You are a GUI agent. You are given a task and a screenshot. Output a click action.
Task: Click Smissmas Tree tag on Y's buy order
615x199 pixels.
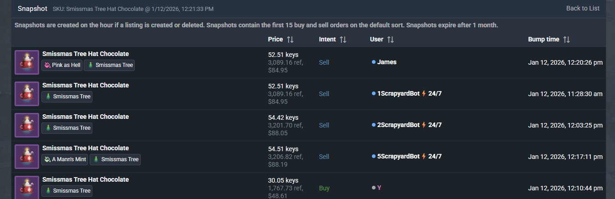click(x=67, y=191)
